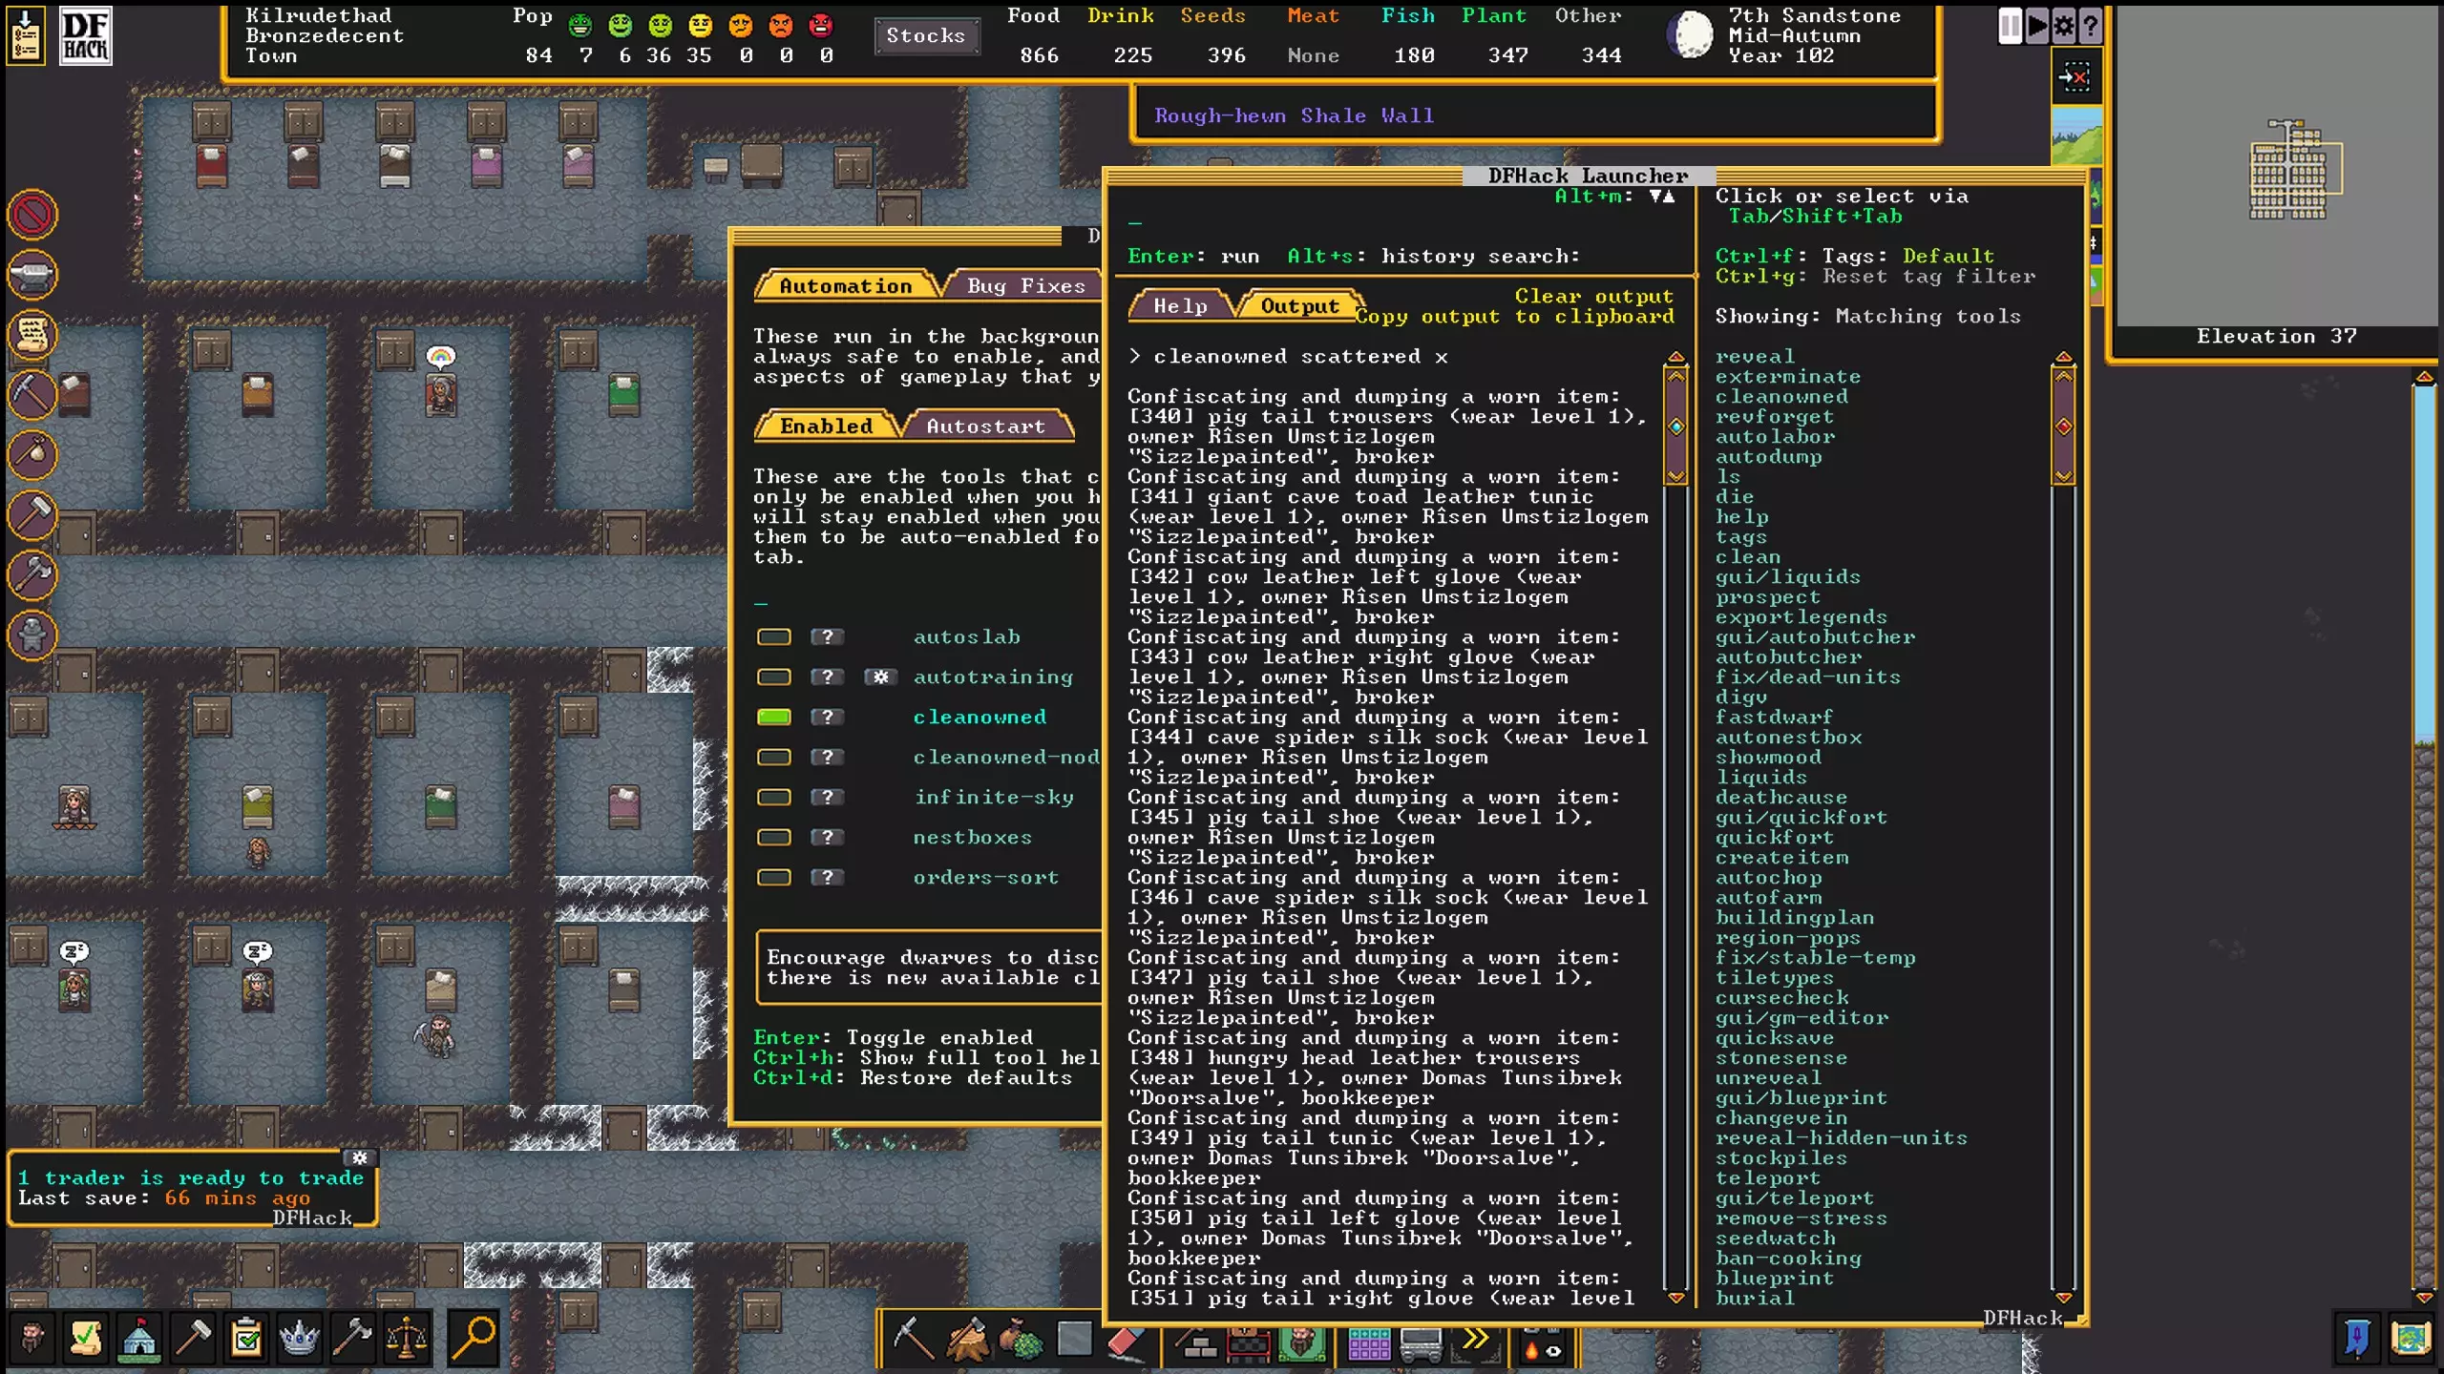This screenshot has height=1374, width=2444.
Task: Open the justice scales icon
Action: click(x=406, y=1338)
